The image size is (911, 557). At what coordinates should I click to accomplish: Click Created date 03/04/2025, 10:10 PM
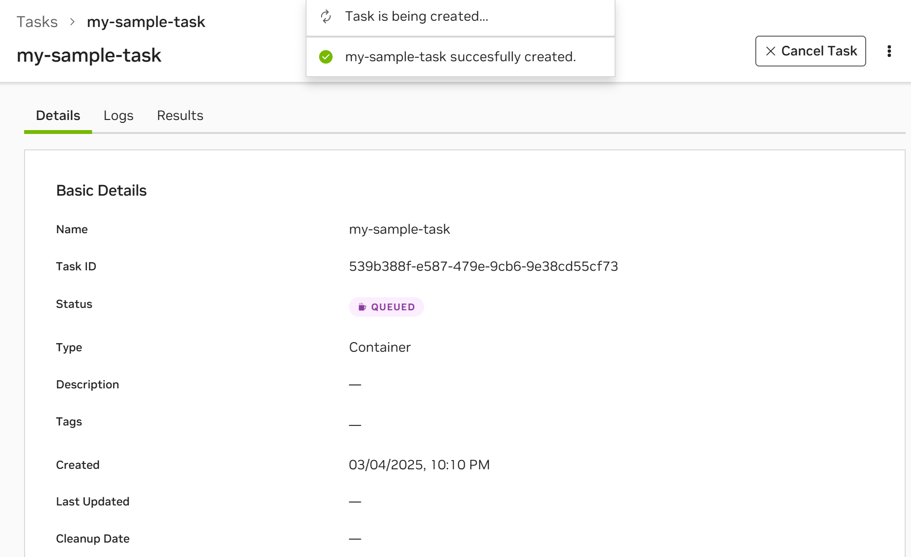click(x=419, y=465)
